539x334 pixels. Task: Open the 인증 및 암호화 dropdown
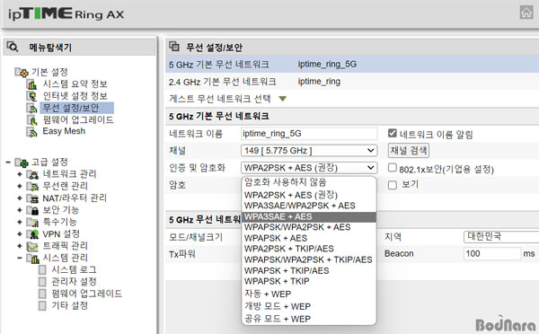[309, 168]
